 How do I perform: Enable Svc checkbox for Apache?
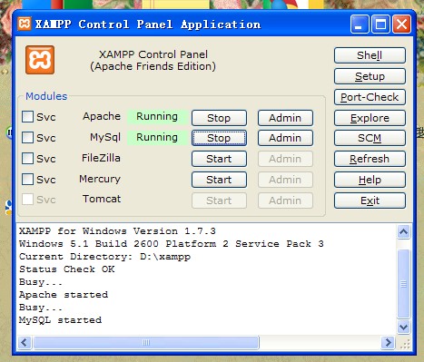point(27,116)
